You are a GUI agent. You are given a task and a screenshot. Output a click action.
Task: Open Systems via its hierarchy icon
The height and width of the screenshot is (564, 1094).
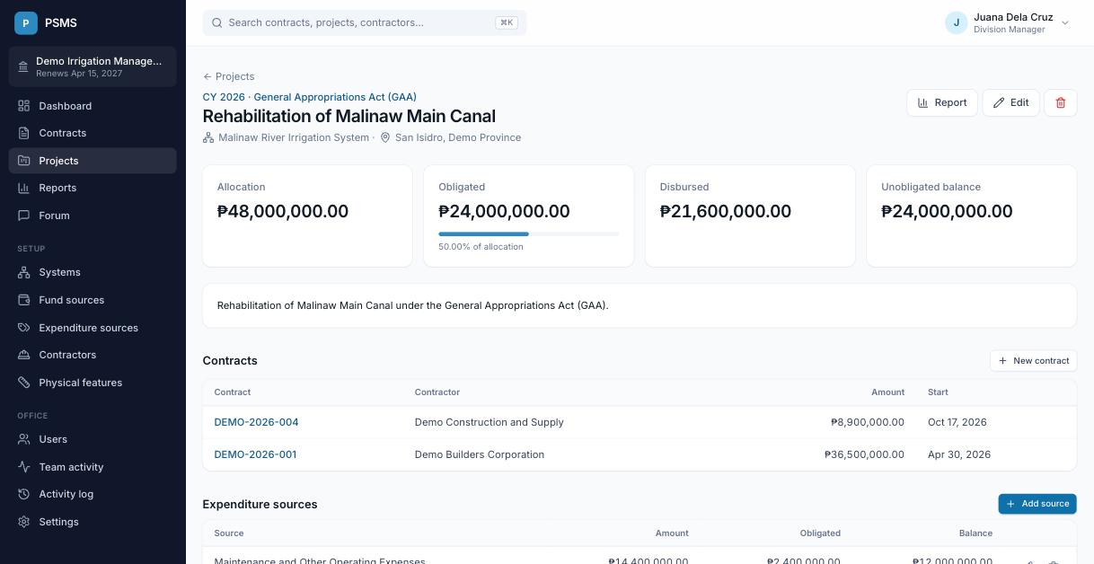pyautogui.click(x=24, y=272)
